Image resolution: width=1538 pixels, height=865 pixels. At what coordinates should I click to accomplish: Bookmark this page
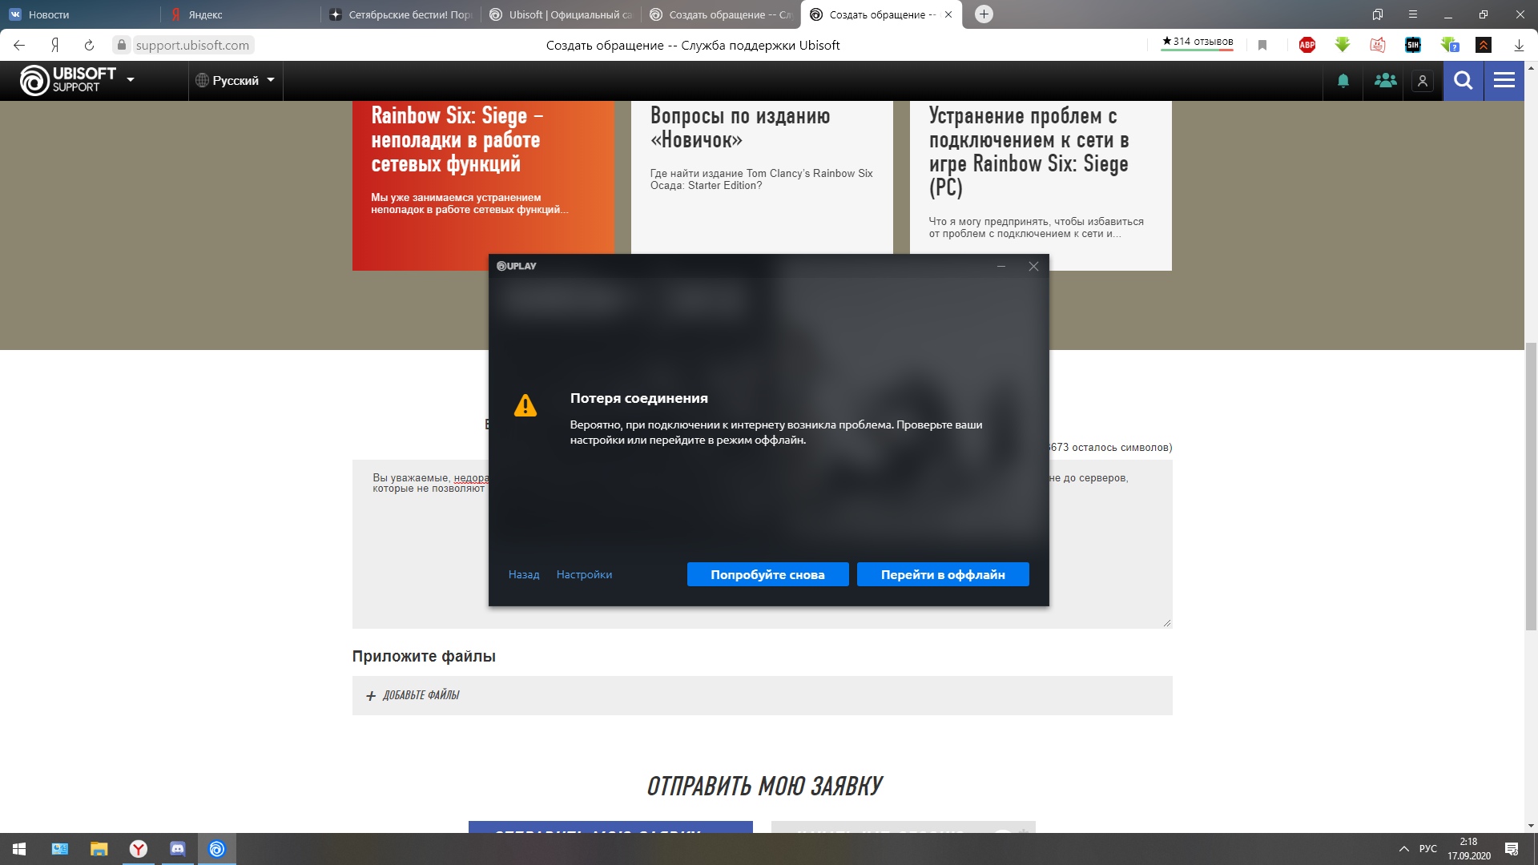1262,46
